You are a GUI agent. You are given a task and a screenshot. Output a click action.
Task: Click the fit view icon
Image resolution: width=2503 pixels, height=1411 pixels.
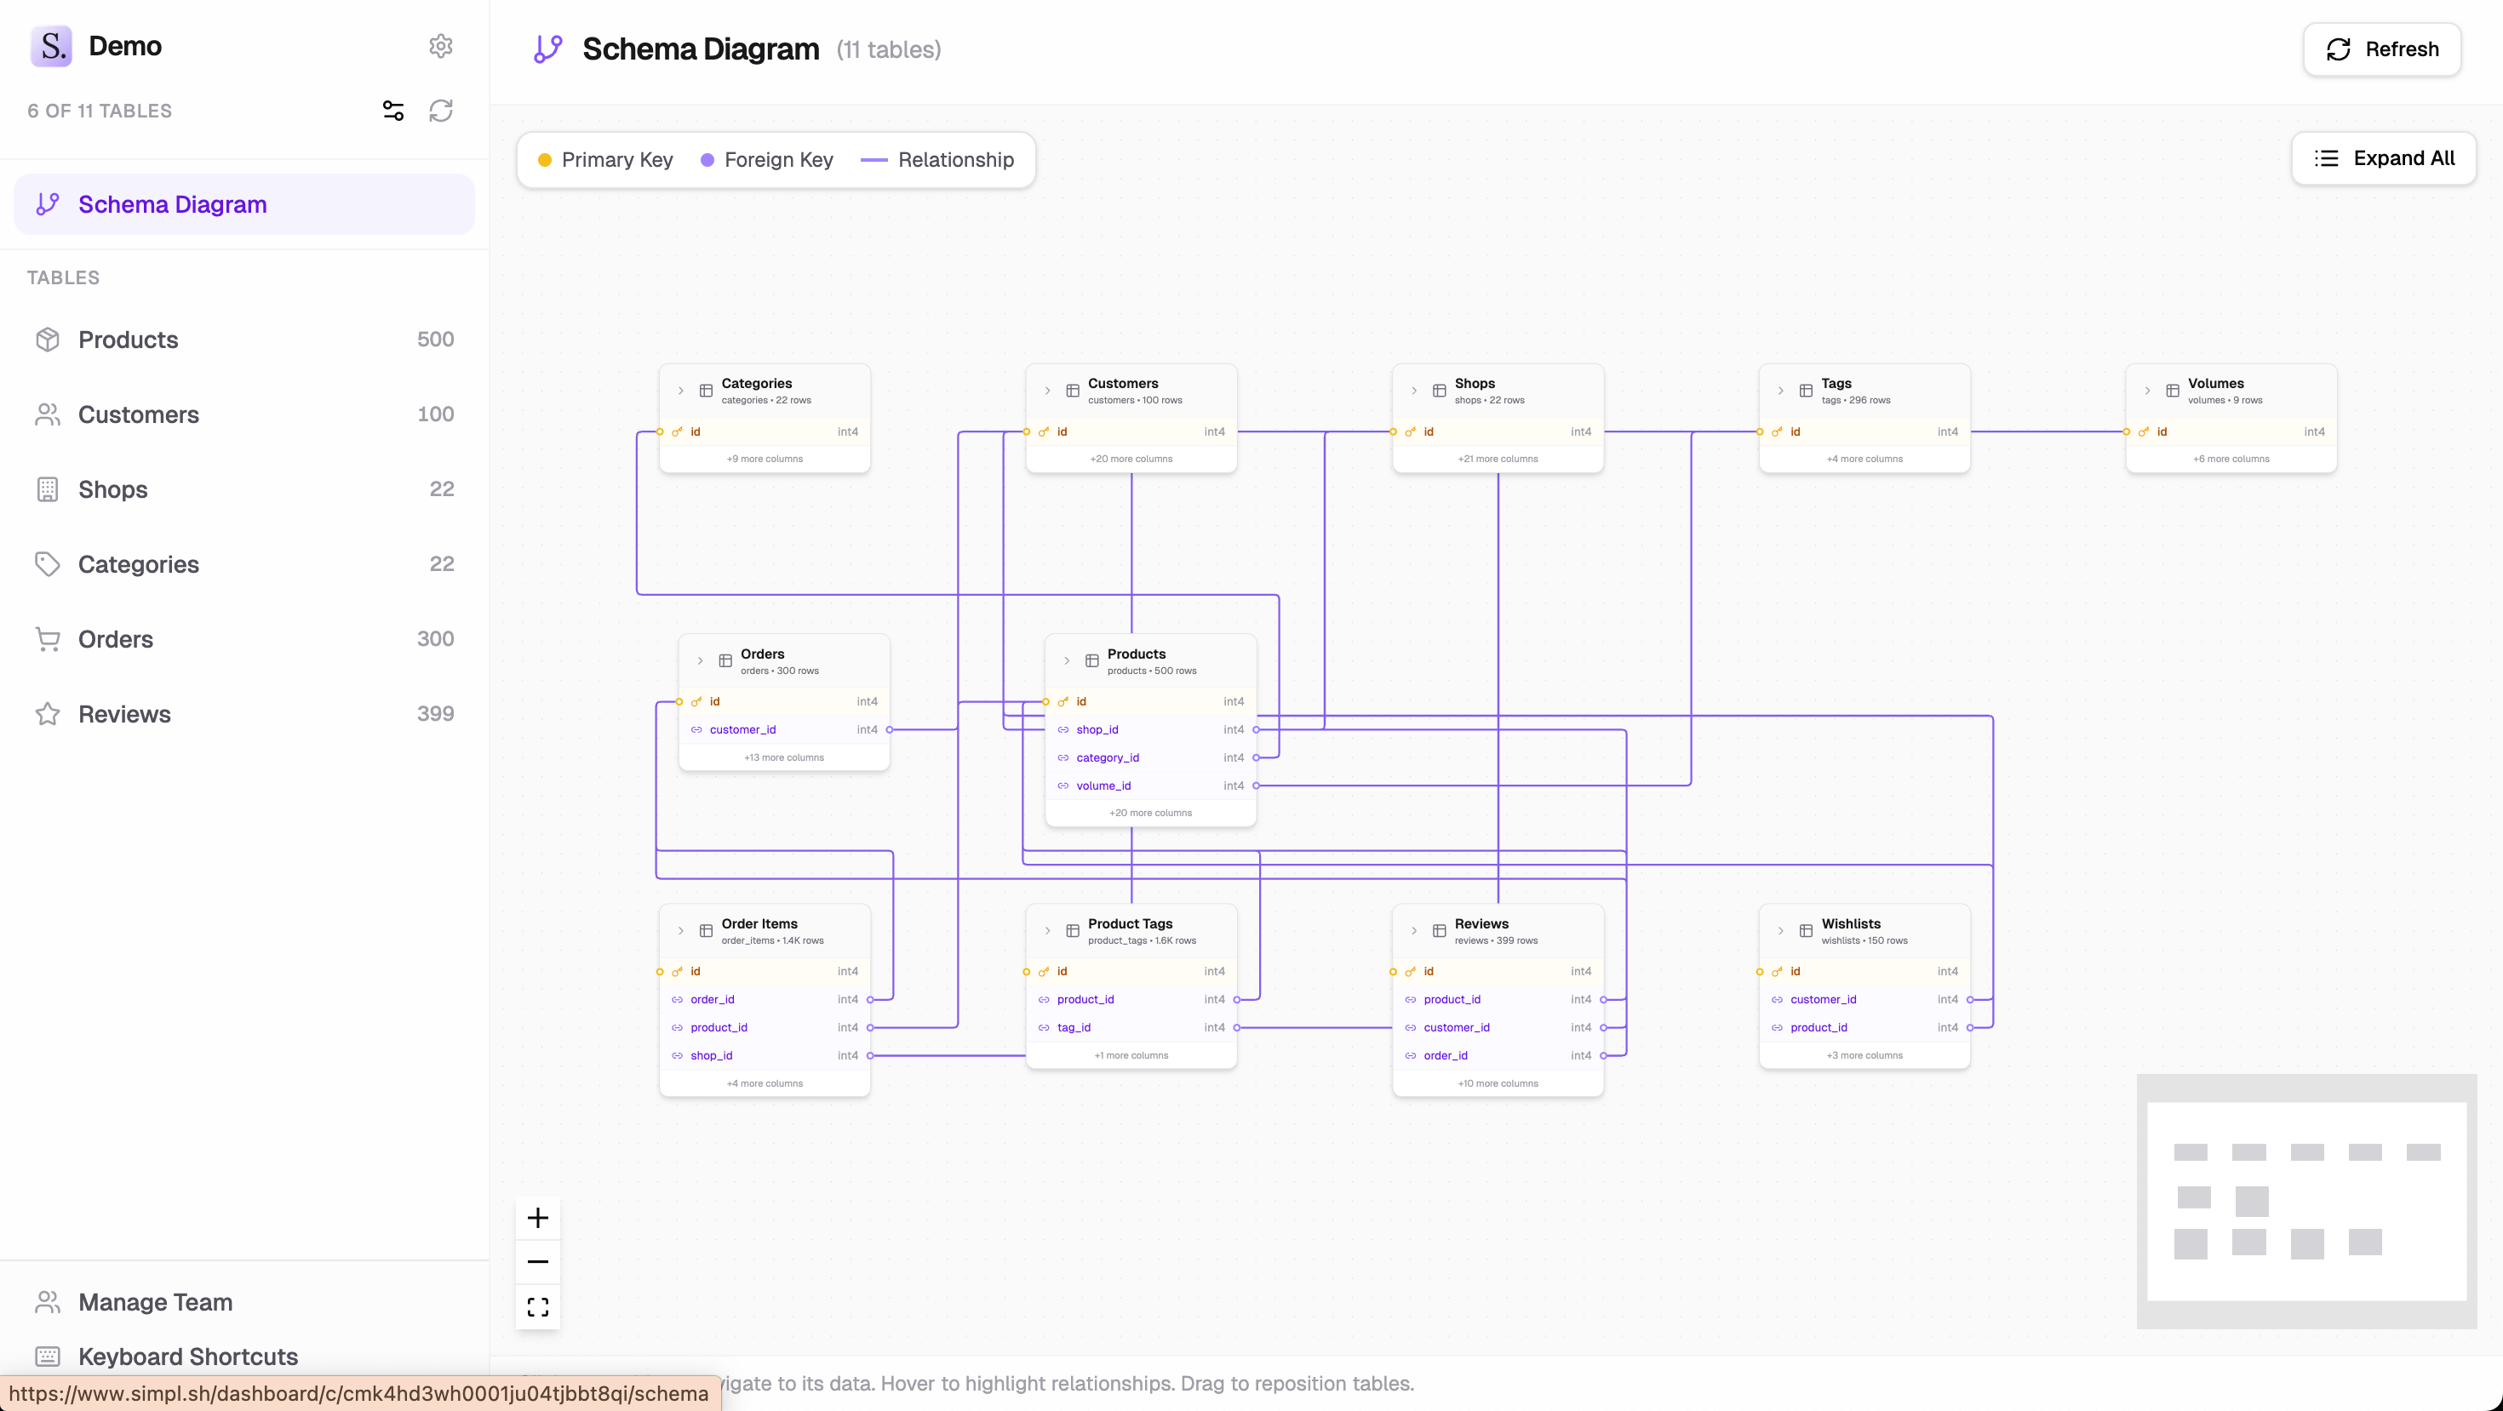[537, 1306]
